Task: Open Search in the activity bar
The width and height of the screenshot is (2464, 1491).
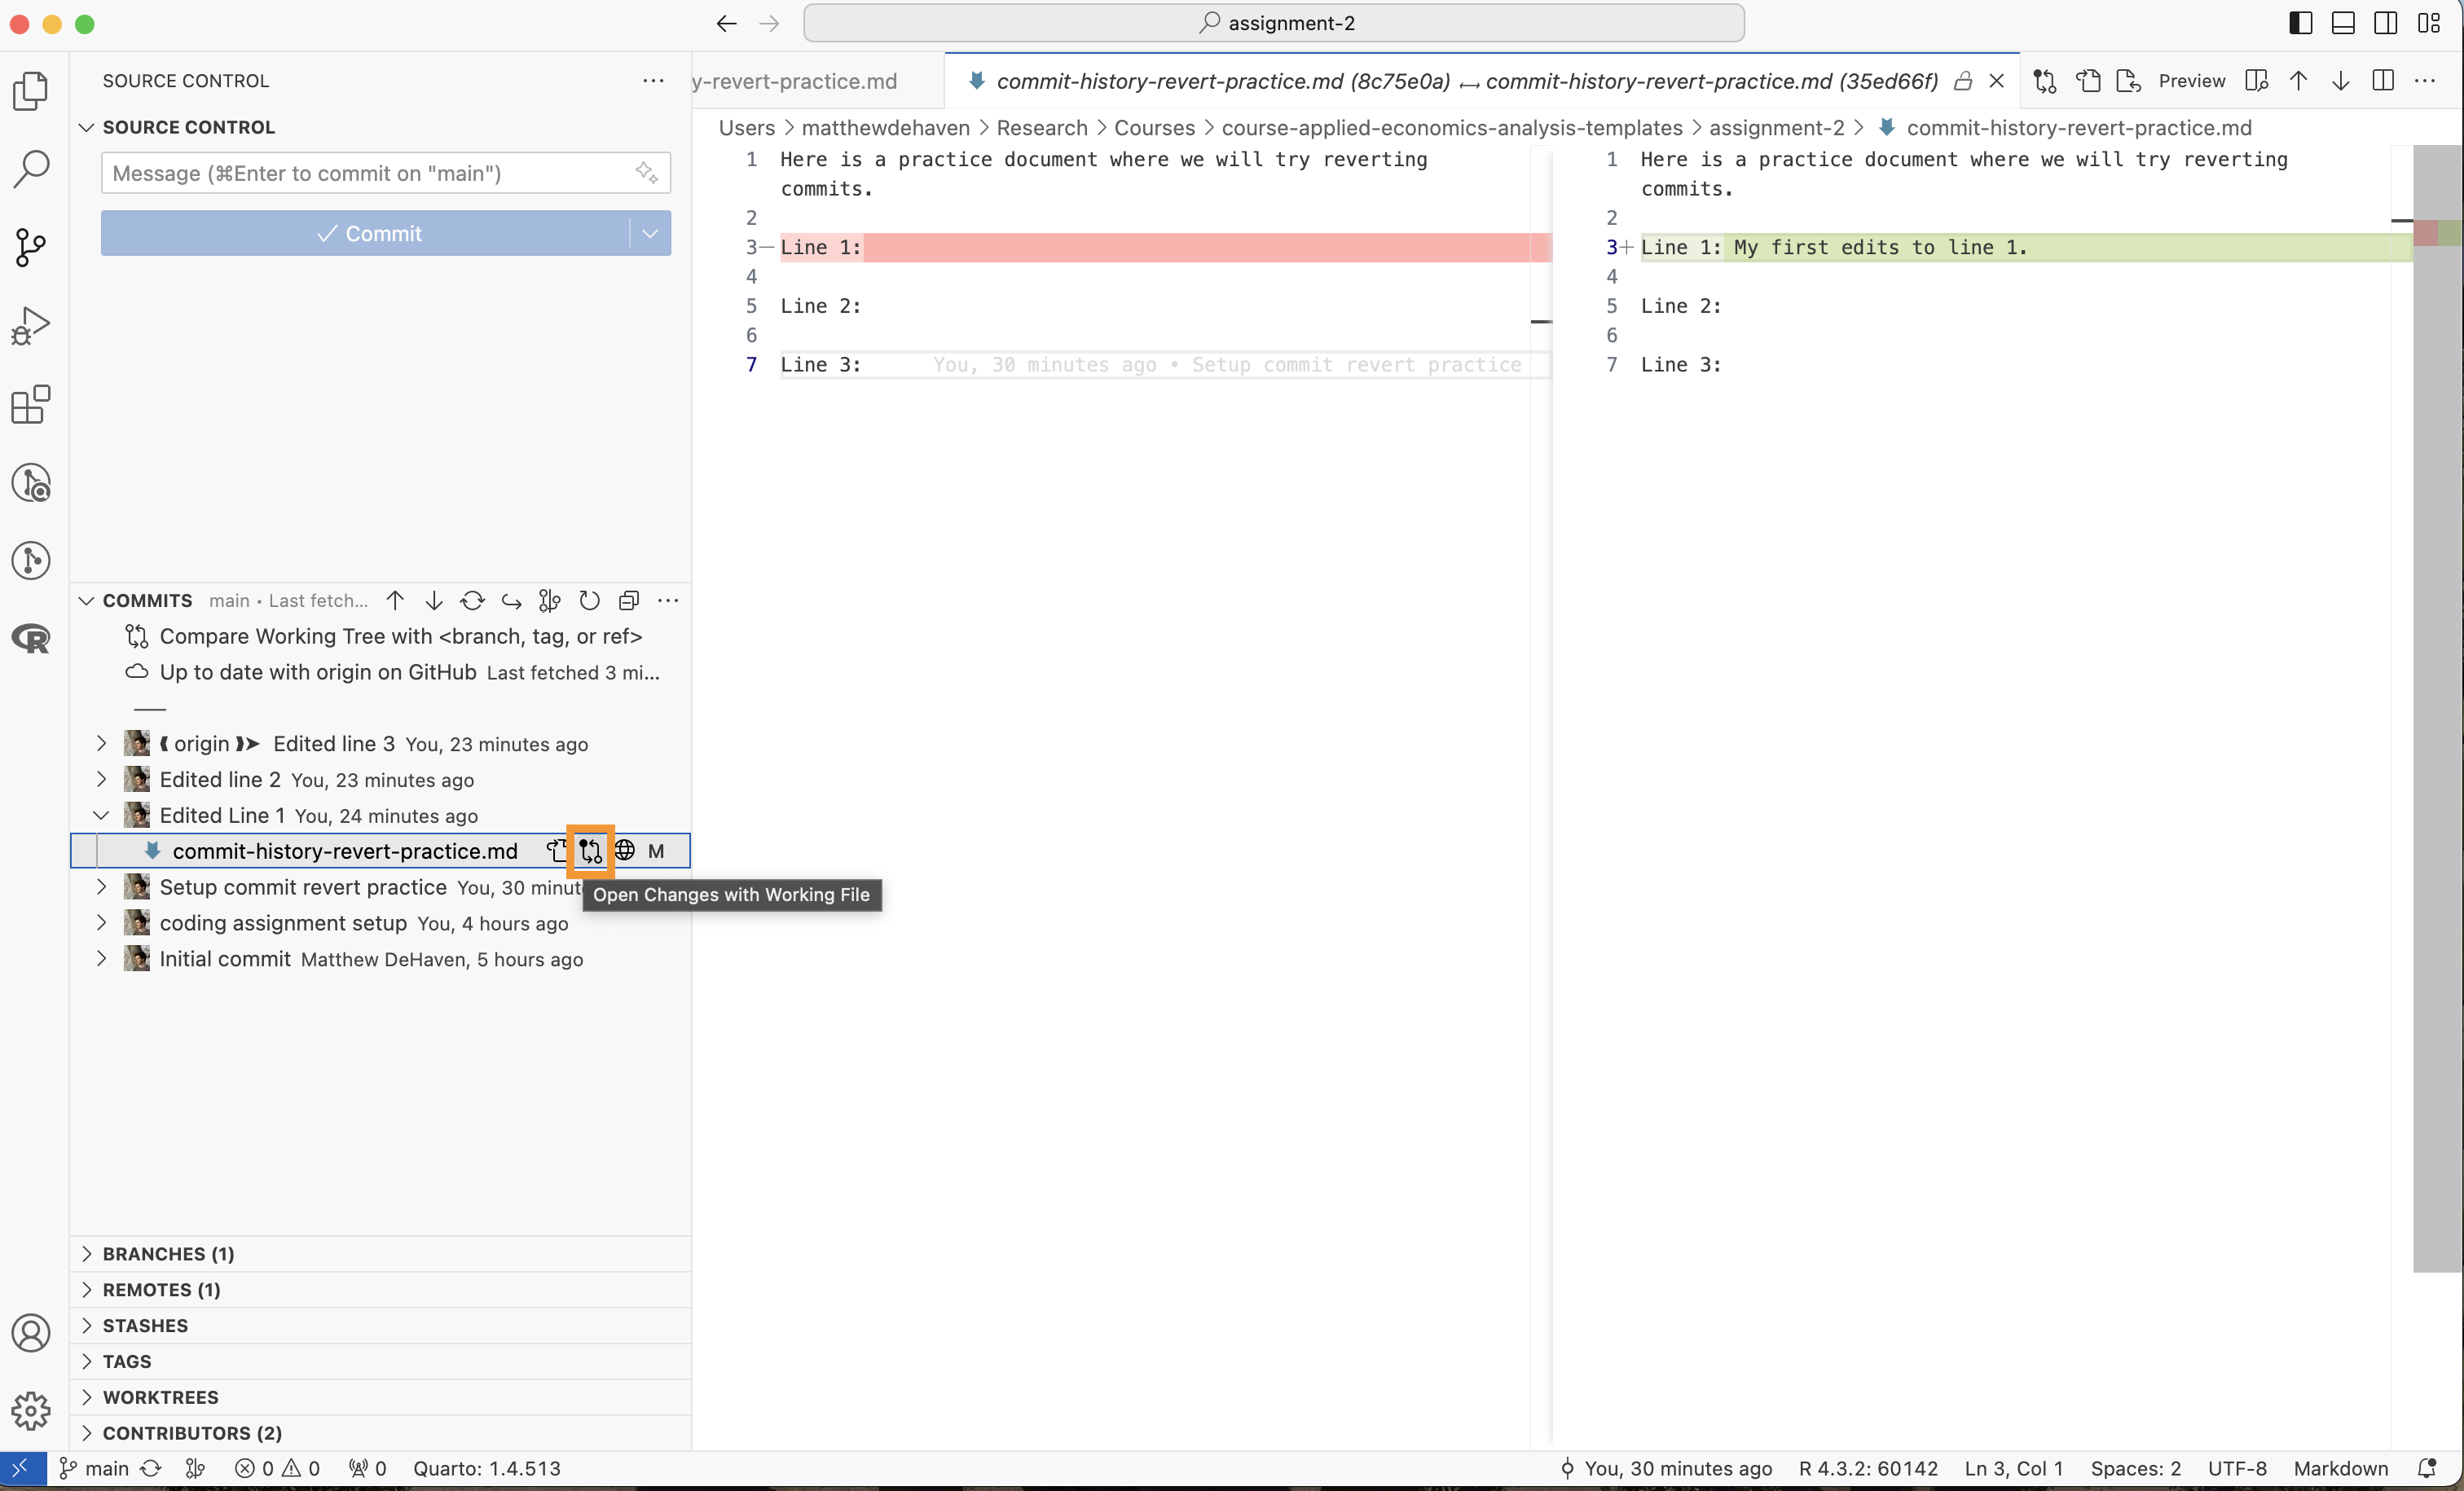Action: [x=31, y=169]
